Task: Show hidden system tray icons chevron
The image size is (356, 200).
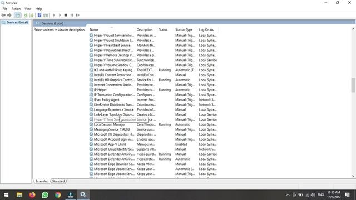Action: point(288,195)
